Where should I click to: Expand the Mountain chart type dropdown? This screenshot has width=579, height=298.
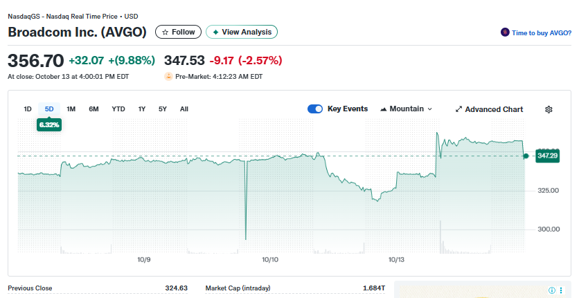tap(429, 109)
